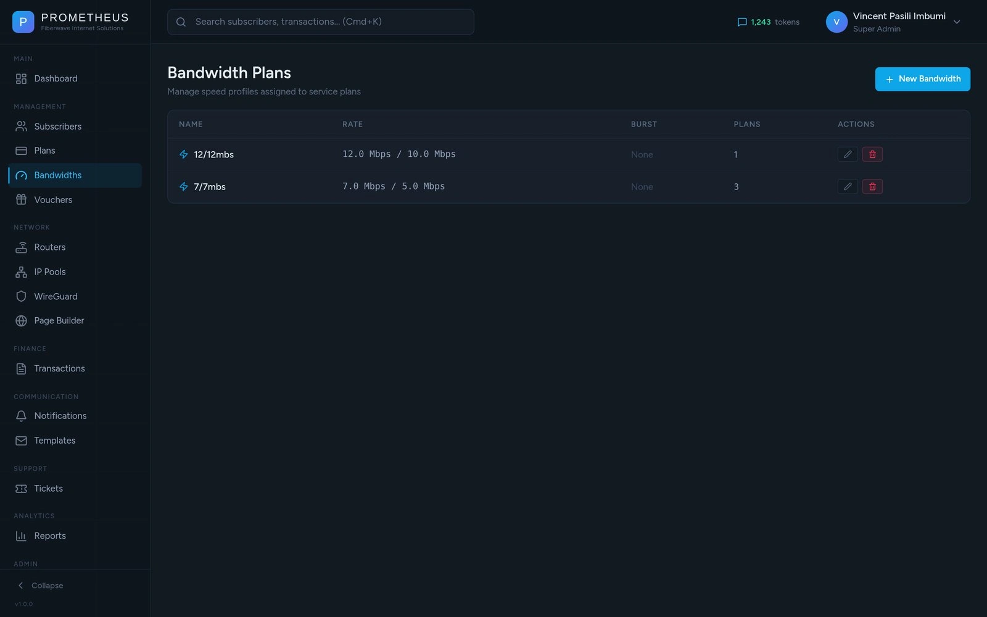Open WireGuard in the sidebar
The width and height of the screenshot is (987, 617).
pos(56,297)
